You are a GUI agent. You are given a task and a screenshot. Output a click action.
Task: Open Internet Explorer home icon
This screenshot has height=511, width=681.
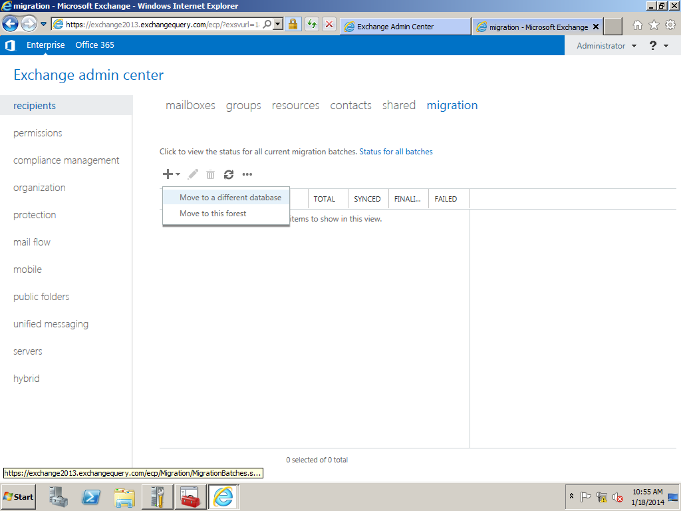(638, 25)
